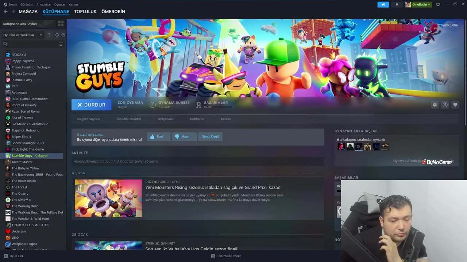467x262 pixels.
Task: Open the Yeni Monsters Rising sezonu headline
Action: 213,188
